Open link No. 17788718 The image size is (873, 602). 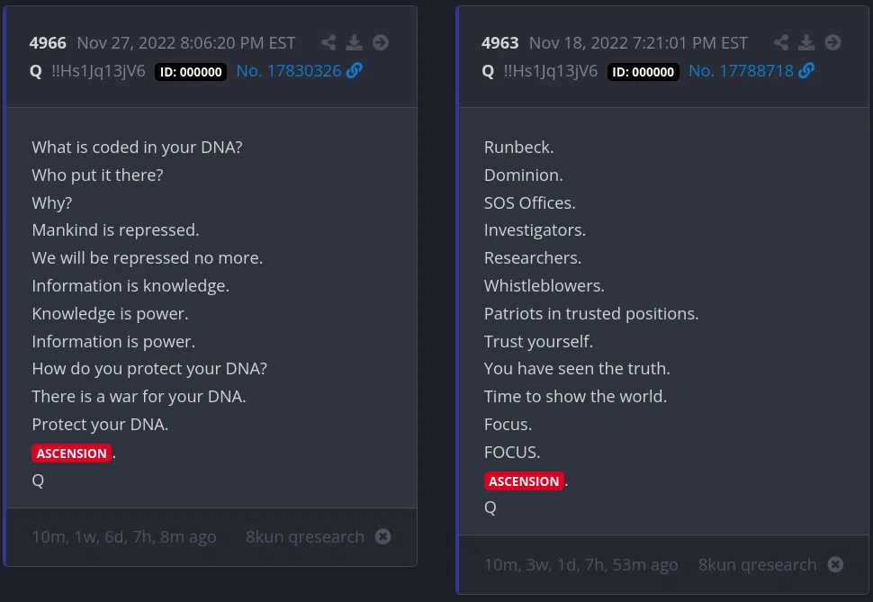pyautogui.click(x=741, y=71)
